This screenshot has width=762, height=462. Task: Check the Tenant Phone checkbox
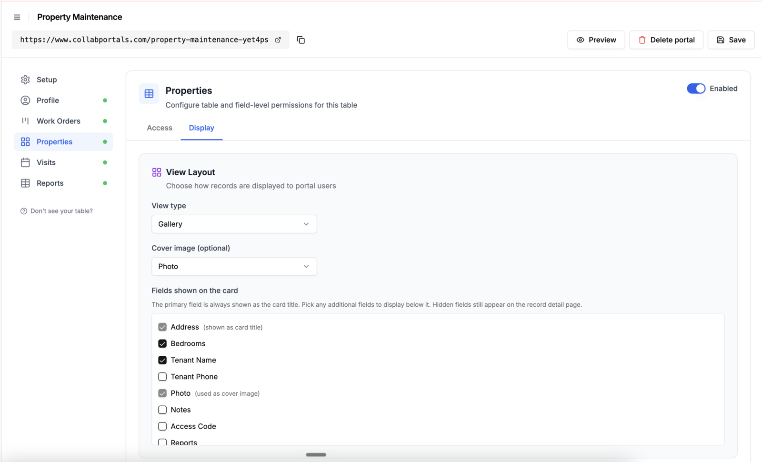(162, 377)
